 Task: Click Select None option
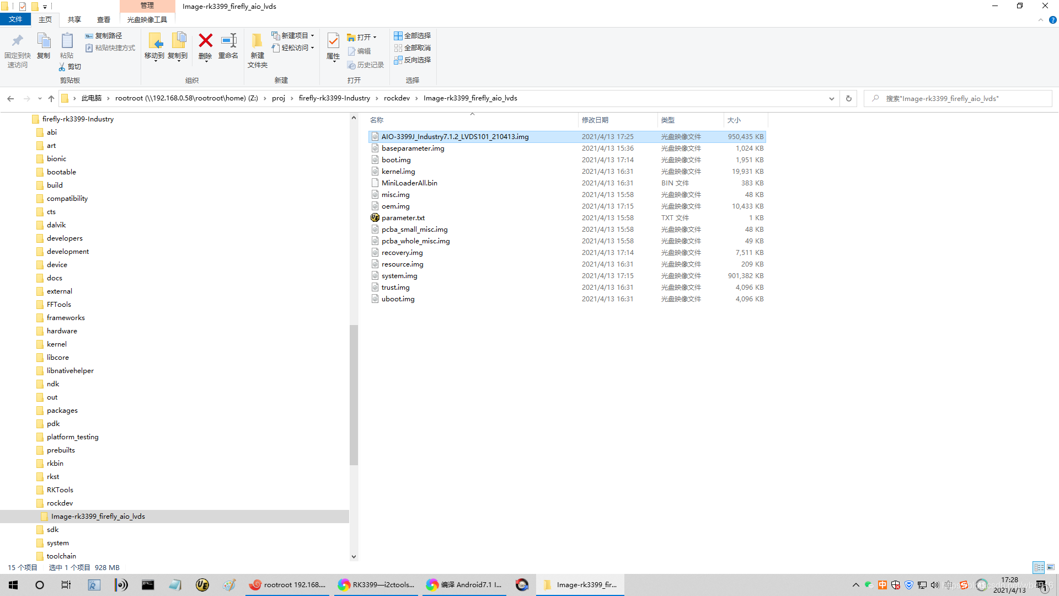pyautogui.click(x=412, y=47)
